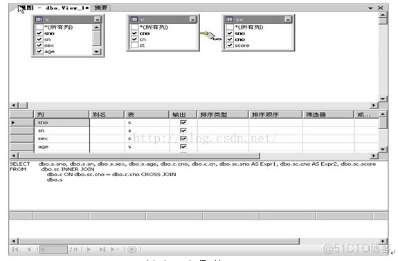The image size is (398, 261).
Task: Go to next record in navigation bar
Action: click(89, 250)
